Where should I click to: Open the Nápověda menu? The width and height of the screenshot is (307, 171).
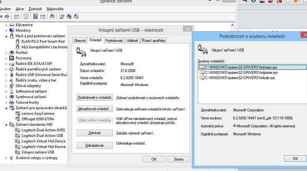tap(55, 9)
